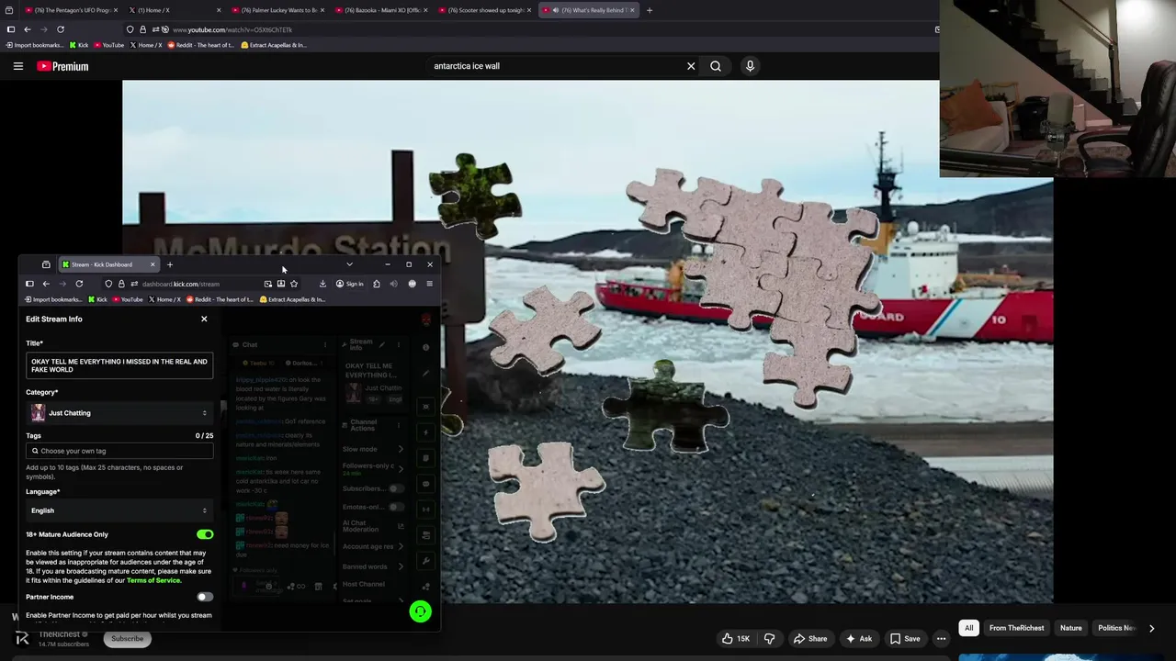Viewport: 1176px width, 661px height.
Task: Start YouTube voice search microphone
Action: pos(750,66)
